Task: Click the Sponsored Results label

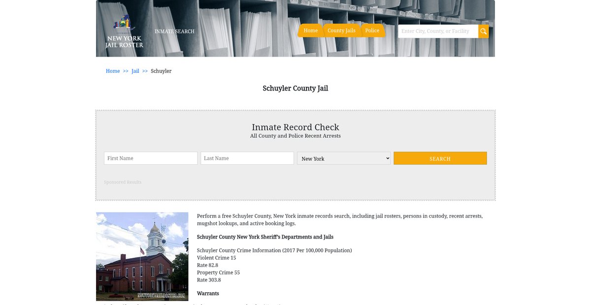Action: (x=123, y=182)
